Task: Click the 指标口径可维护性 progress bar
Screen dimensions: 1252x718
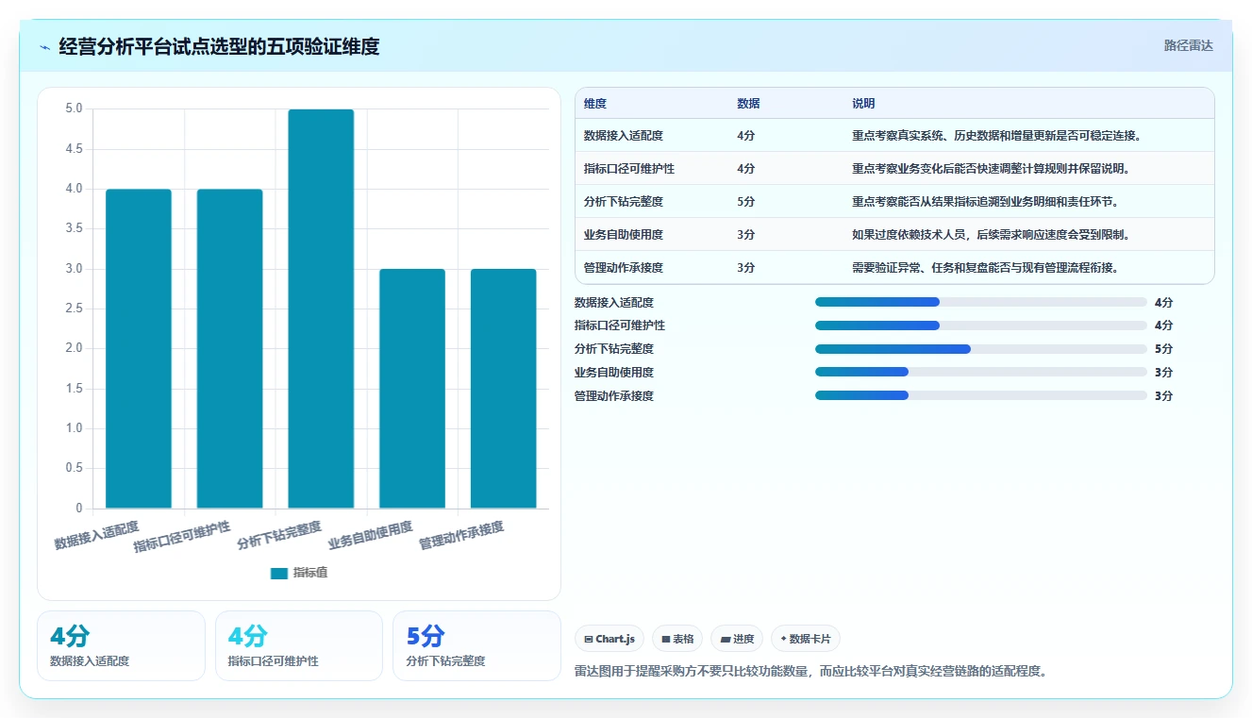Action: (981, 326)
